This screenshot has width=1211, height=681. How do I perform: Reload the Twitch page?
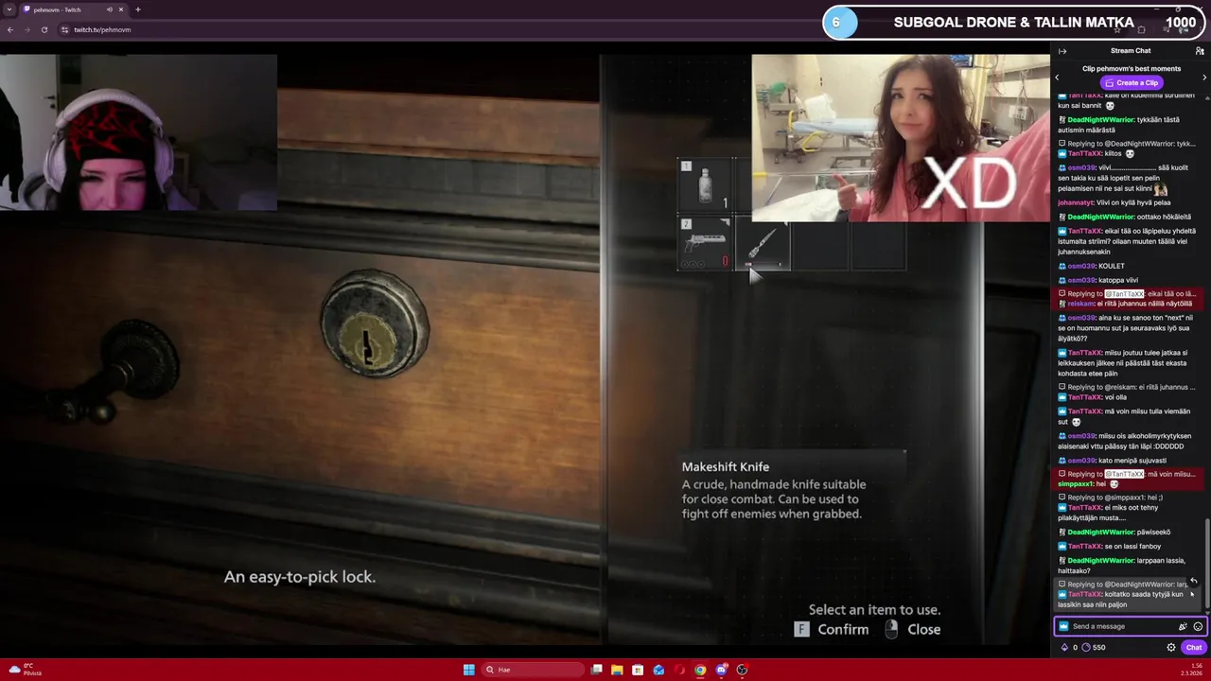pyautogui.click(x=44, y=29)
